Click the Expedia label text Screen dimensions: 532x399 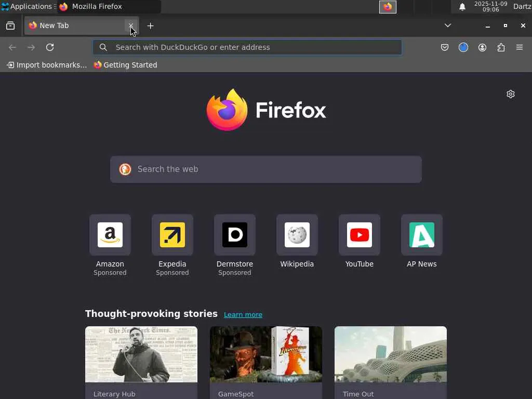click(x=172, y=264)
